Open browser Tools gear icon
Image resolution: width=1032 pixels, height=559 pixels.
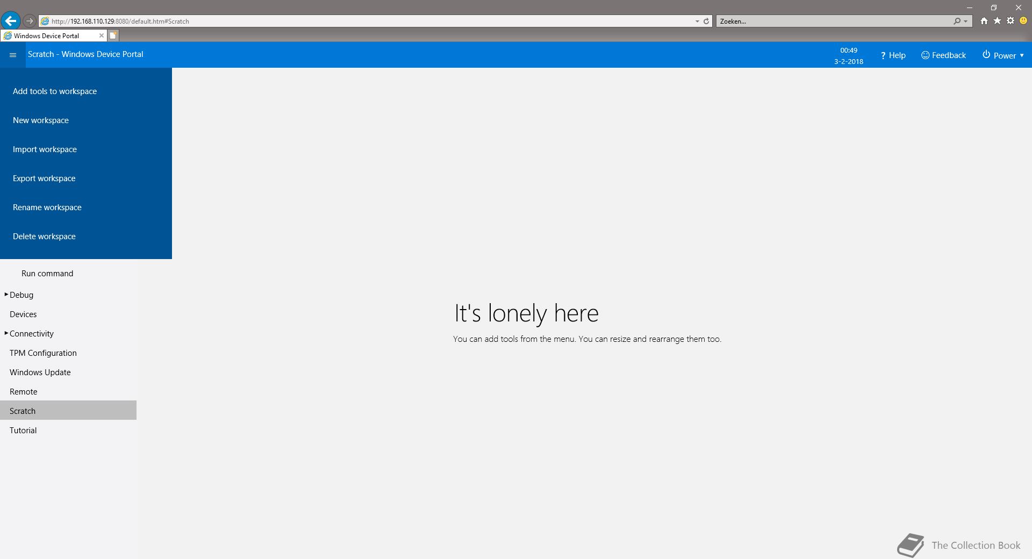1010,21
